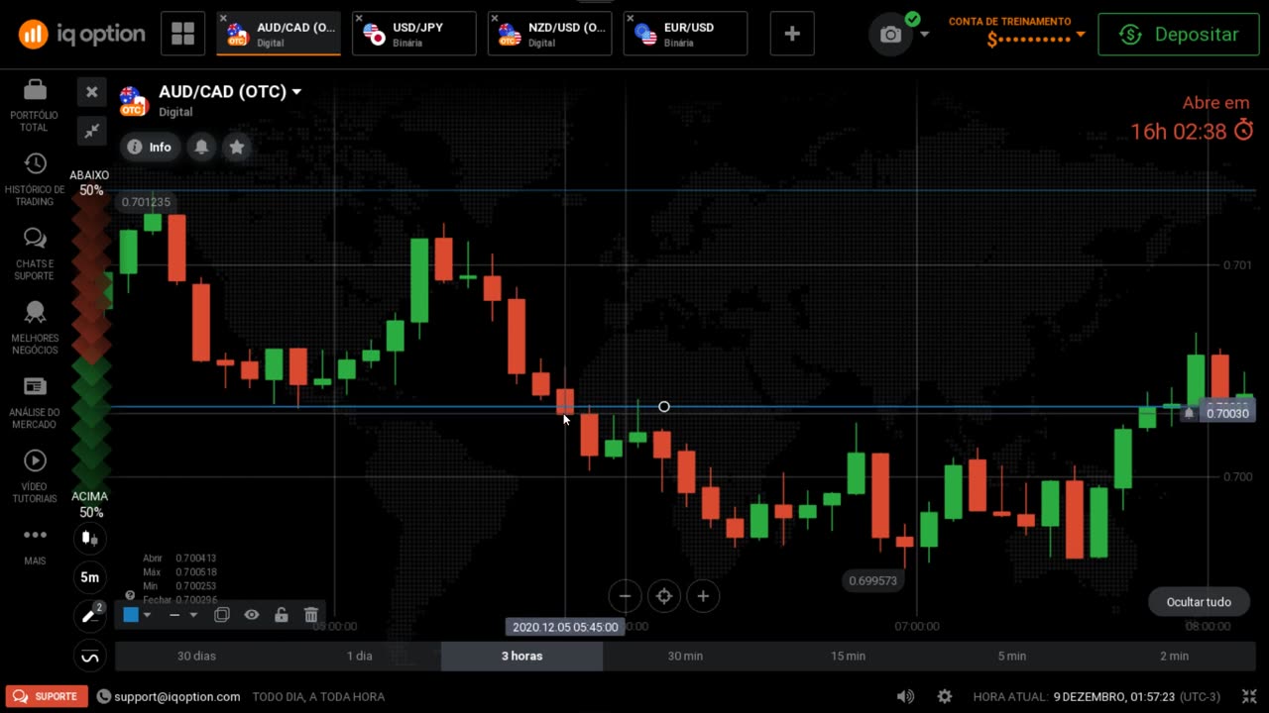Viewport: 1269px width, 713px height.
Task: Open 5m candle timeframe selector
Action: pos(90,576)
